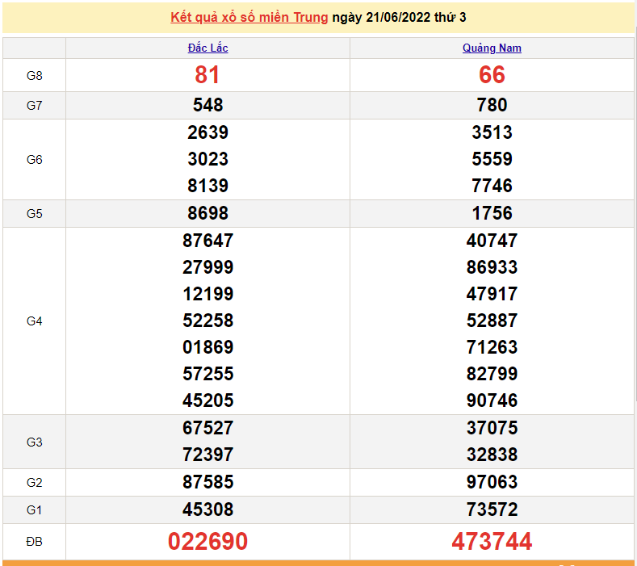Click the G4 row label
Image resolution: width=637 pixels, height=566 pixels.
(x=34, y=321)
